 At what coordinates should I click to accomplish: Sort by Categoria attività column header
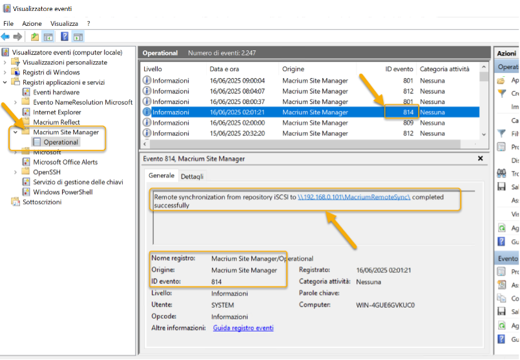click(444, 69)
